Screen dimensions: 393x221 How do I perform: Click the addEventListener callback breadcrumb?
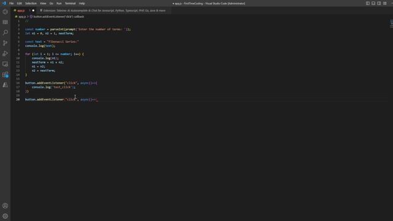pos(59,17)
